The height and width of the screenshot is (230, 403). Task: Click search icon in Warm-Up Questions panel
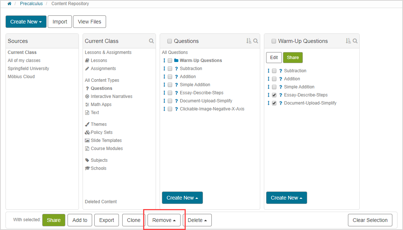pyautogui.click(x=355, y=41)
